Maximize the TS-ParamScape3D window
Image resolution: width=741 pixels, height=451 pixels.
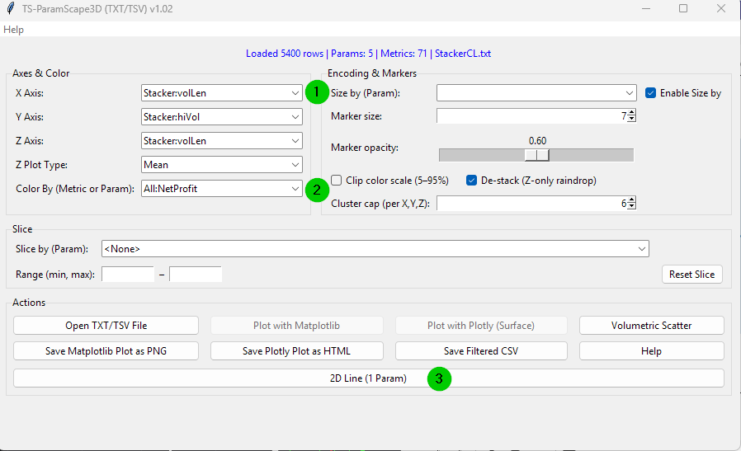683,8
